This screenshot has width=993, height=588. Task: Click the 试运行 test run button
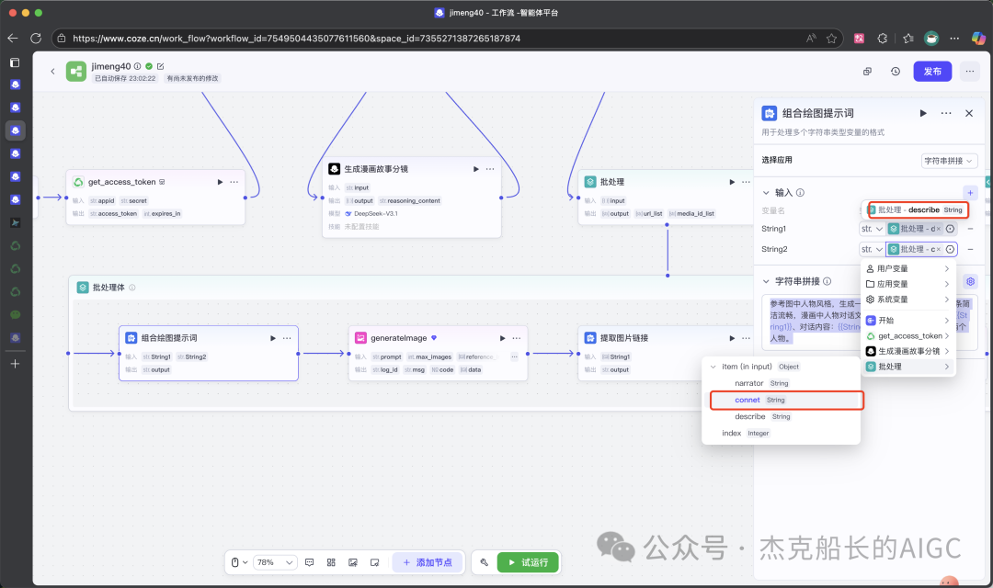(x=528, y=562)
